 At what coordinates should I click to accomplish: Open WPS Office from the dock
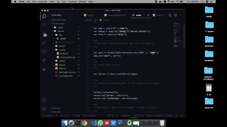pyautogui.click(x=113, y=123)
